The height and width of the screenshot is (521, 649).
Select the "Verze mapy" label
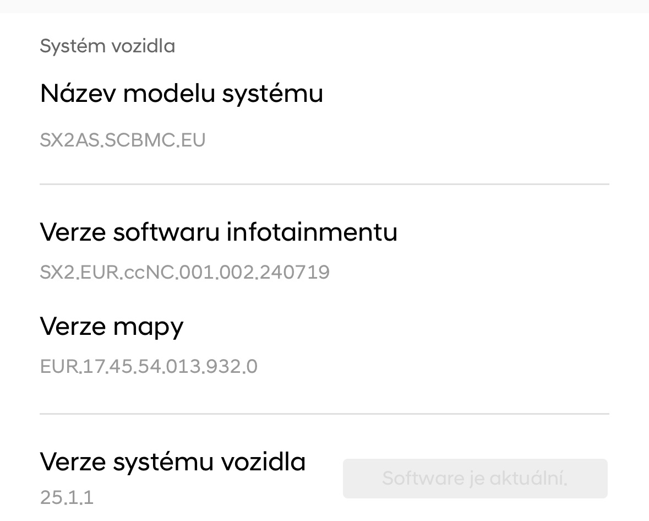(x=112, y=327)
